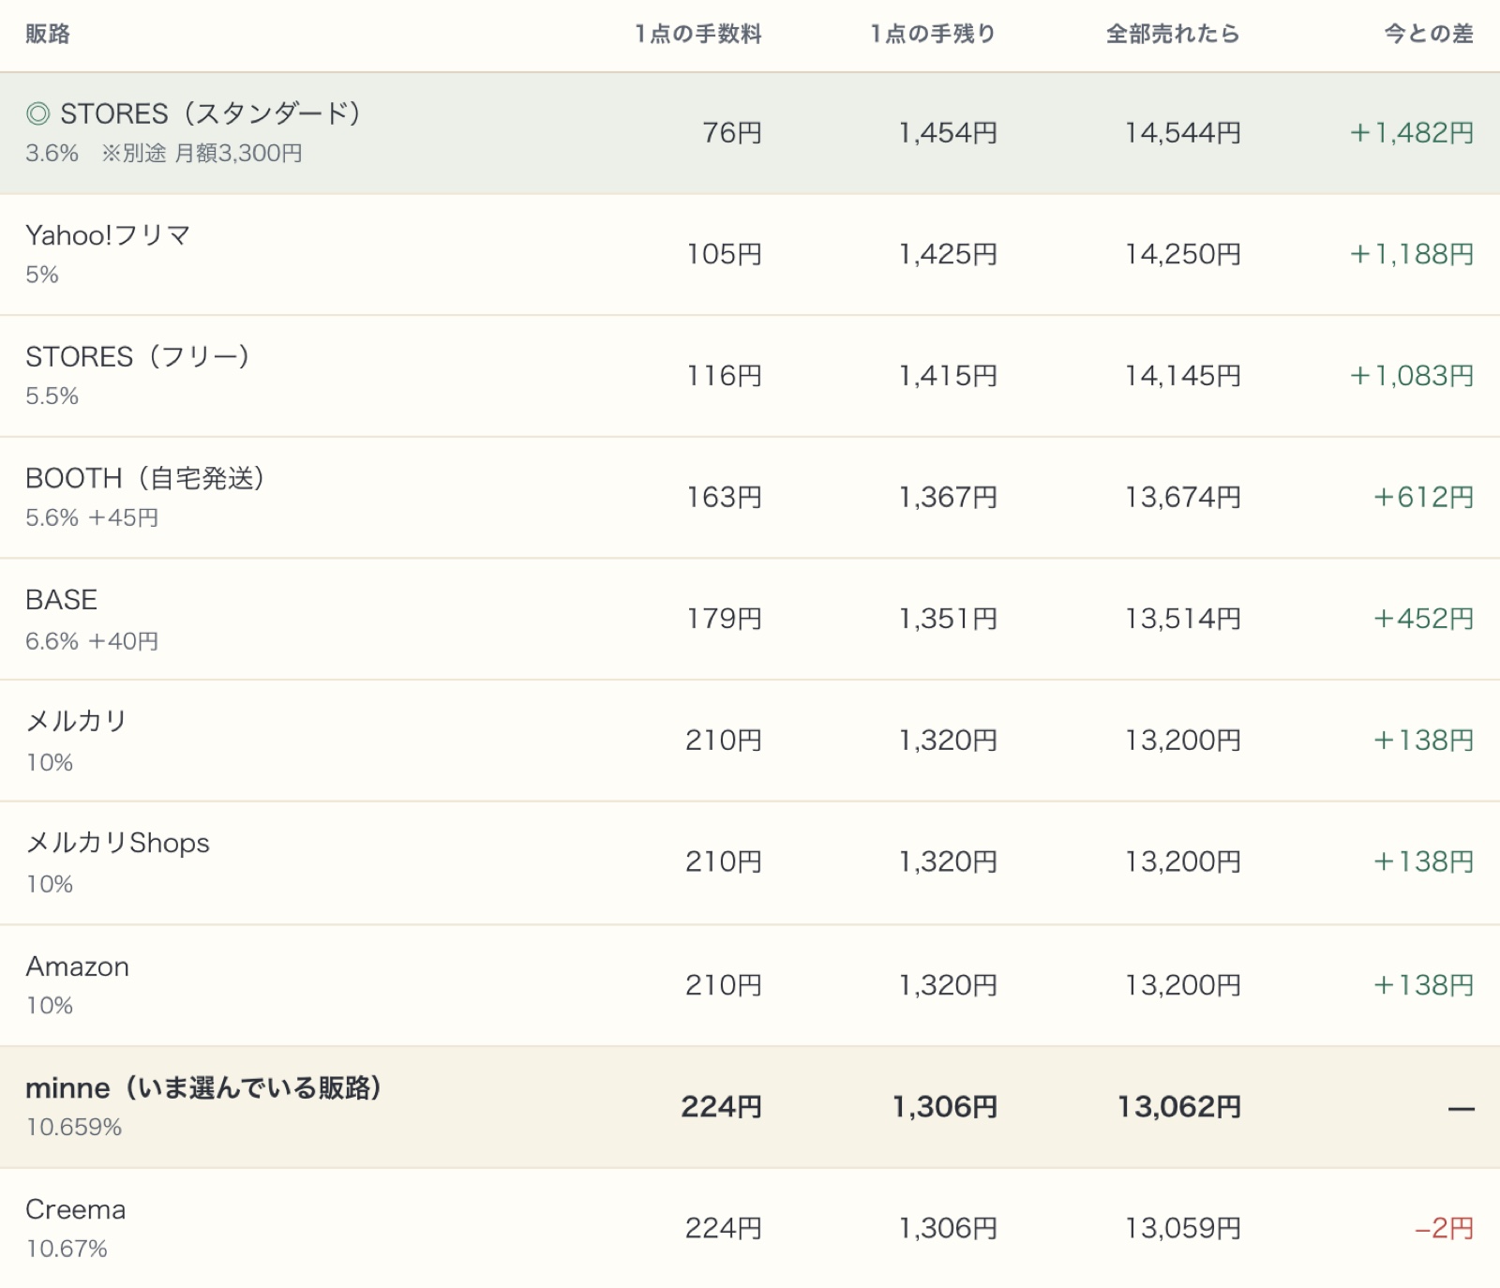Screen dimensions: 1500x1288
Task: Click the 10.659% rate text
Action: point(74,1127)
